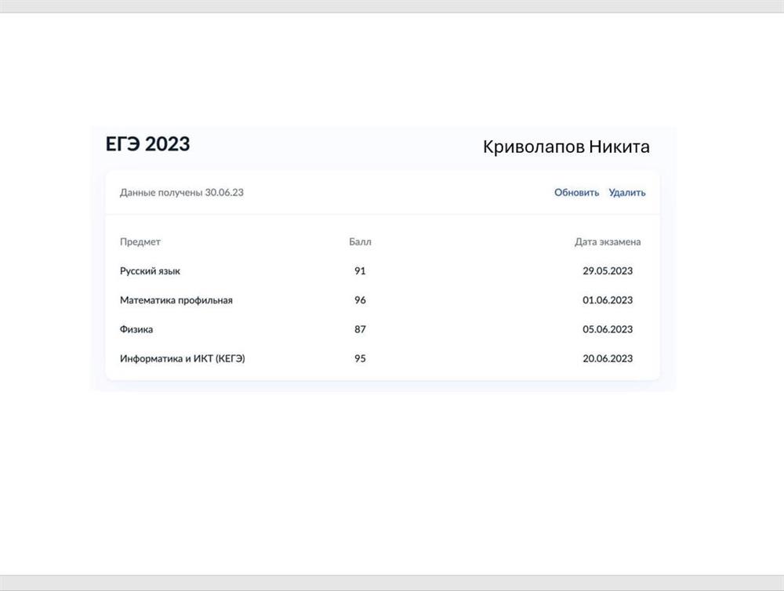This screenshot has width=784, height=591.
Task: Select the Физика subject cell
Action: point(136,329)
